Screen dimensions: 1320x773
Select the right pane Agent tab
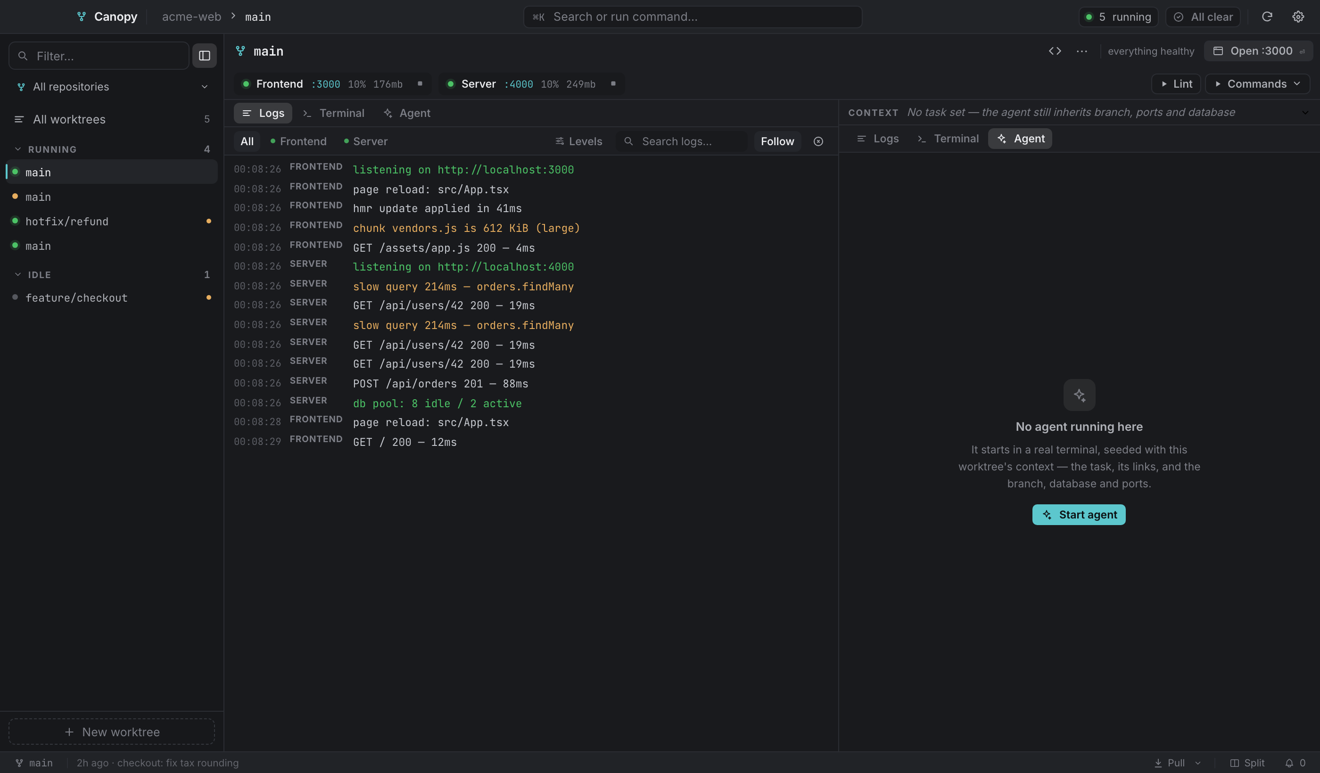[x=1020, y=139]
